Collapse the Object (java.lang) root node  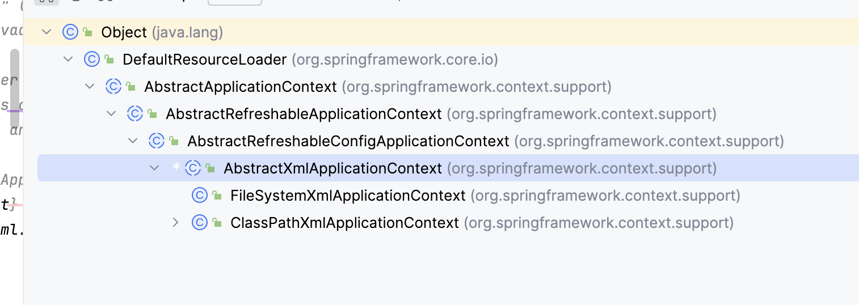tap(47, 32)
